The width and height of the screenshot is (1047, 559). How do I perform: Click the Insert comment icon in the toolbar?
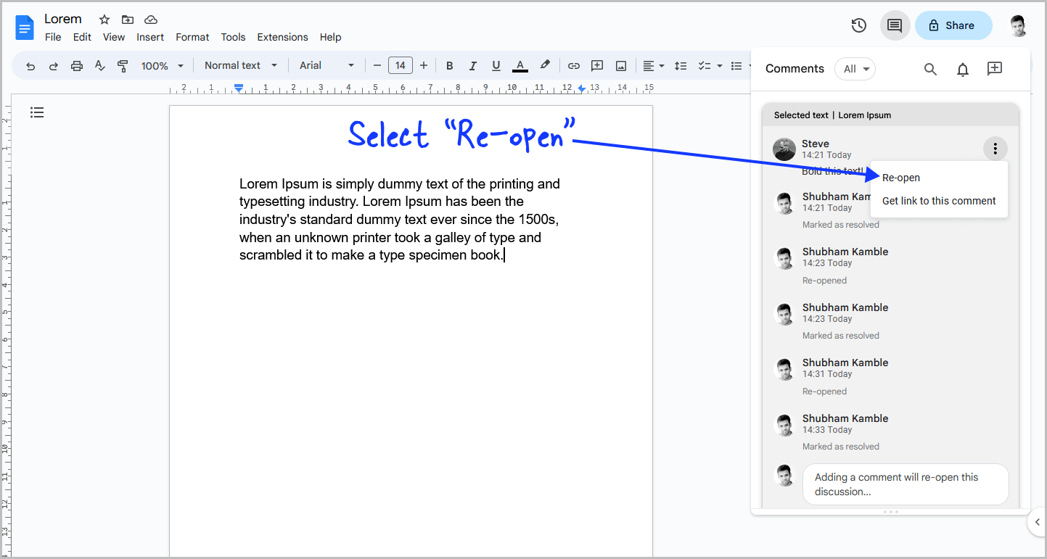click(597, 65)
